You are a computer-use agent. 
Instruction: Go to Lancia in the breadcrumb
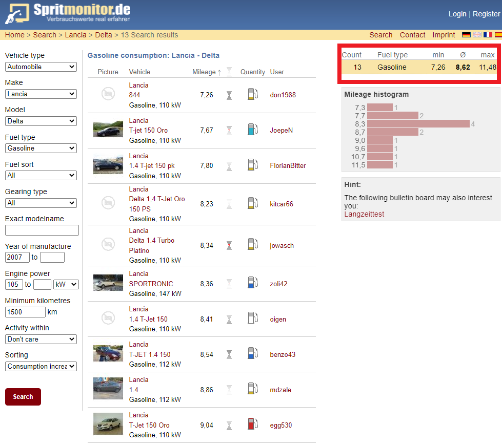(75, 35)
